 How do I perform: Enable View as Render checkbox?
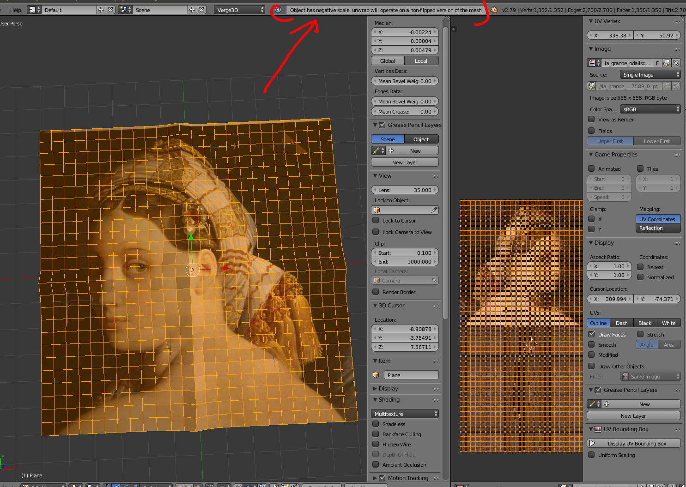click(x=591, y=119)
